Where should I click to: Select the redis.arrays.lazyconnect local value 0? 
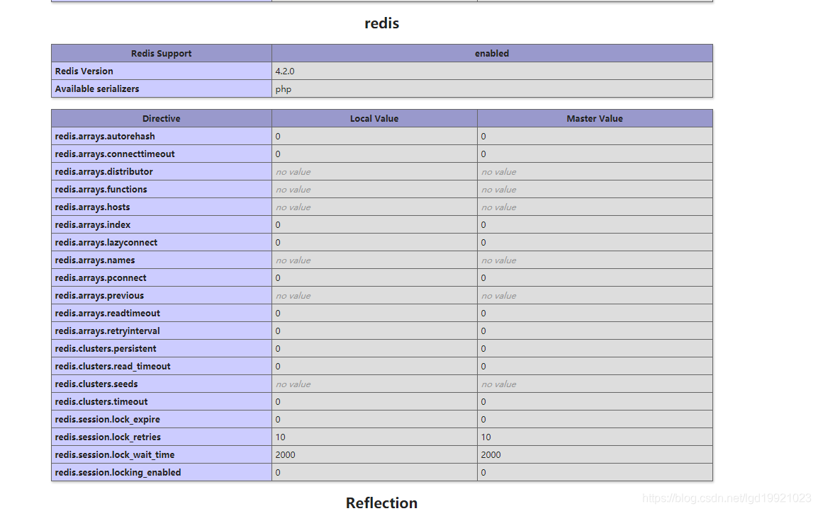coord(277,242)
